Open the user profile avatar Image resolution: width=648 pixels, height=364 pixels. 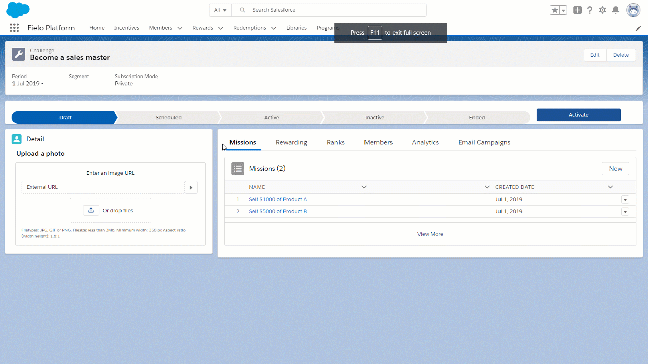point(633,10)
